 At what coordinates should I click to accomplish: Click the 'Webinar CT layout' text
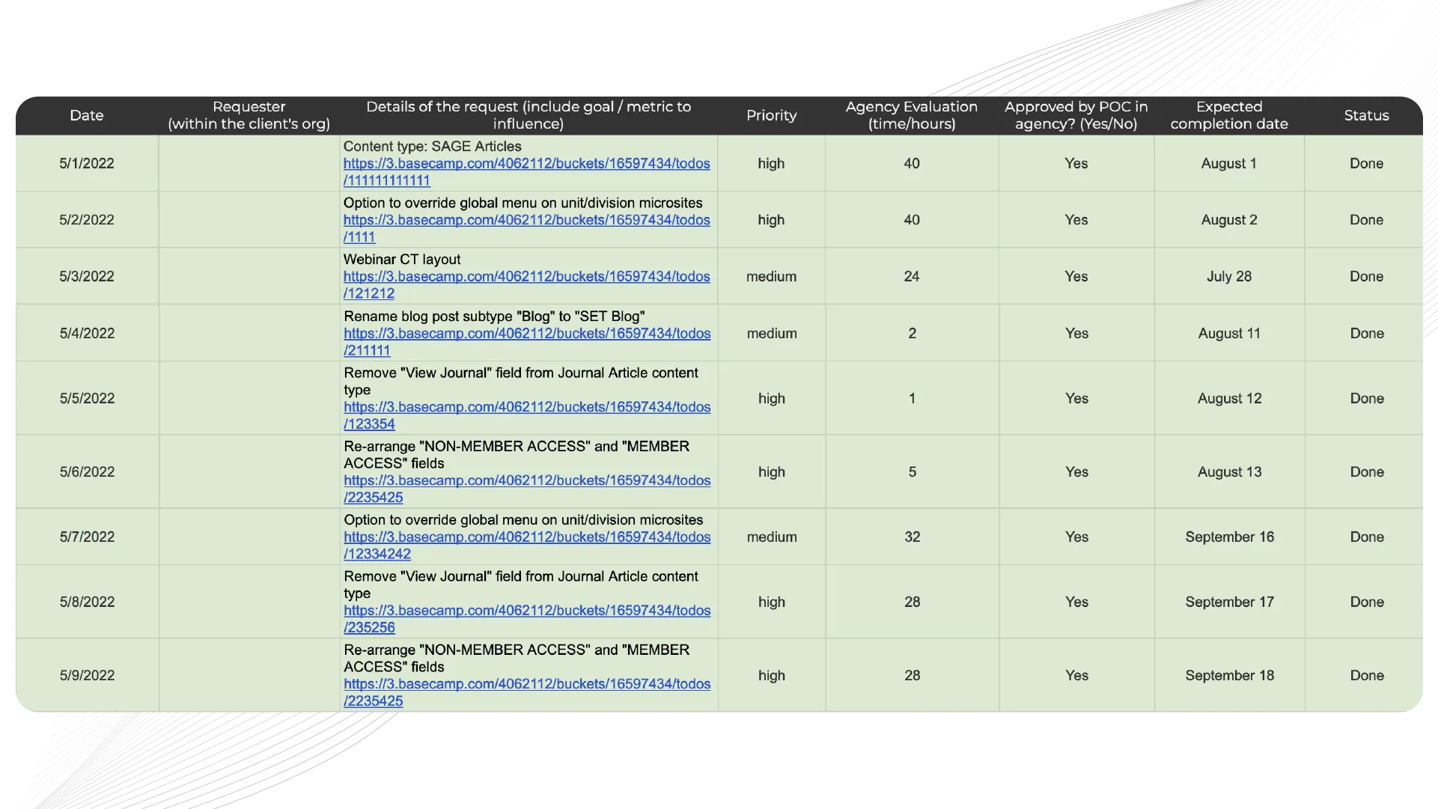(402, 259)
